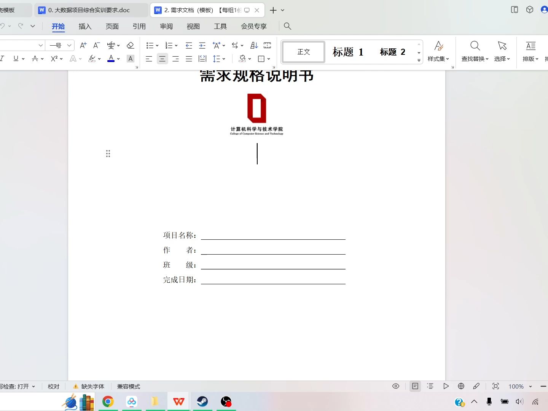This screenshot has height=411, width=548.
Task: Click the ribbon search magnifier icon
Action: 288,26
